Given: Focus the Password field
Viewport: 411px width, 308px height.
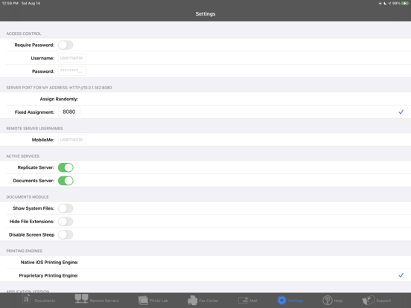Looking at the screenshot, I should pos(71,71).
